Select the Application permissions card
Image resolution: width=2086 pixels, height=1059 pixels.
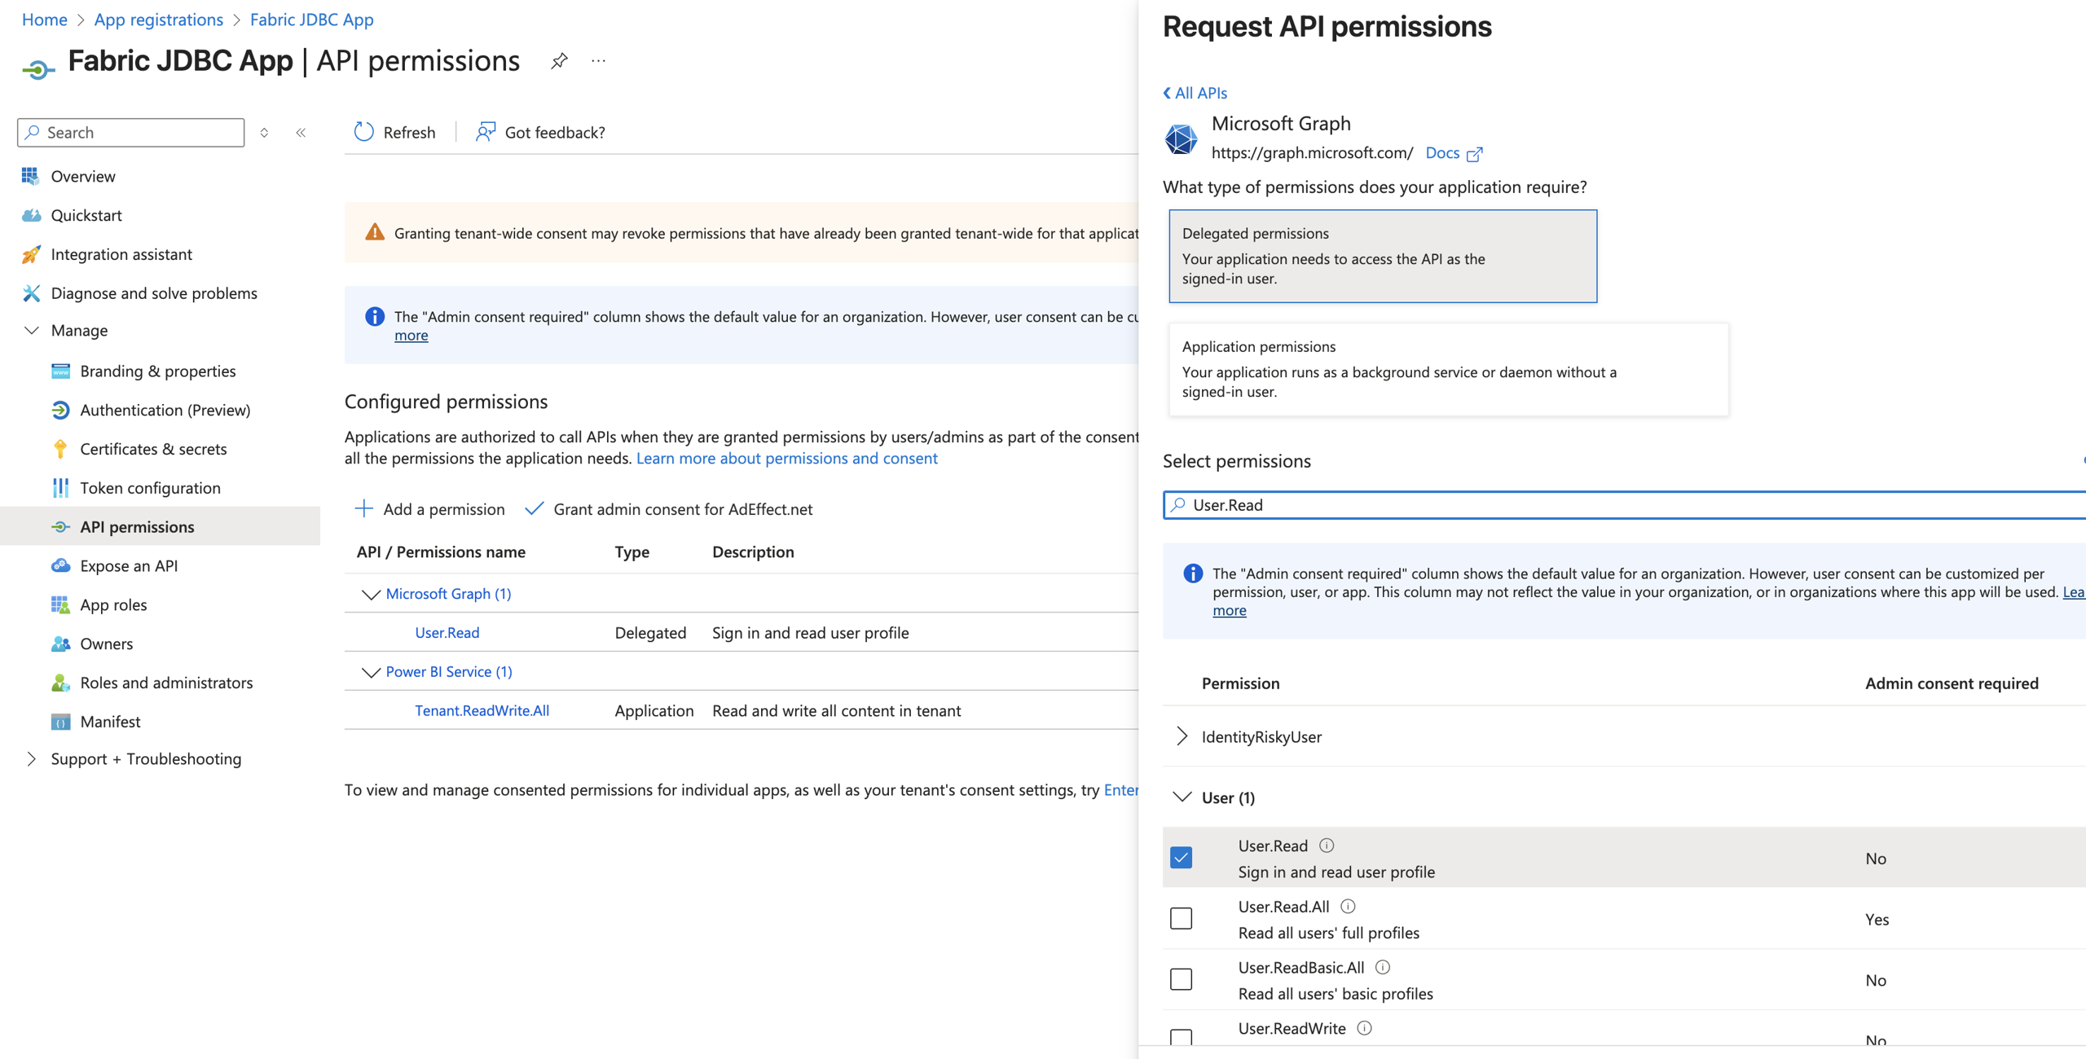click(1447, 370)
